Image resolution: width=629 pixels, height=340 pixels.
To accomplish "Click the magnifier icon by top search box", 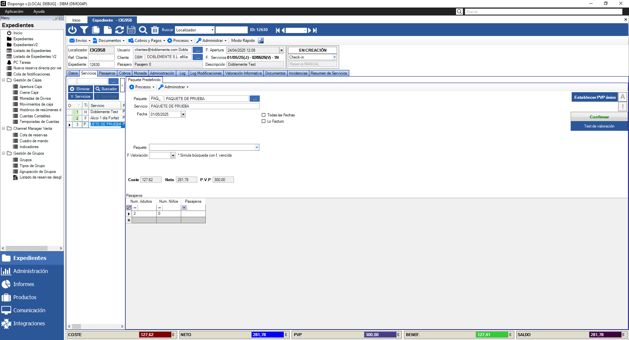I will click(x=459, y=11).
